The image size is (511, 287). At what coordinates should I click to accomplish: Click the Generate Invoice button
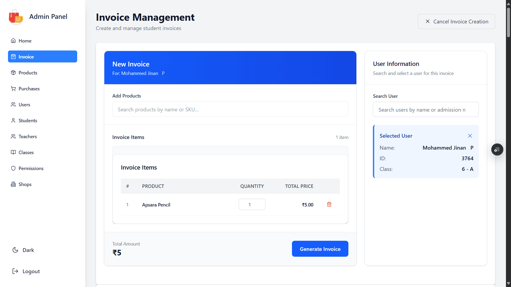pos(320,249)
